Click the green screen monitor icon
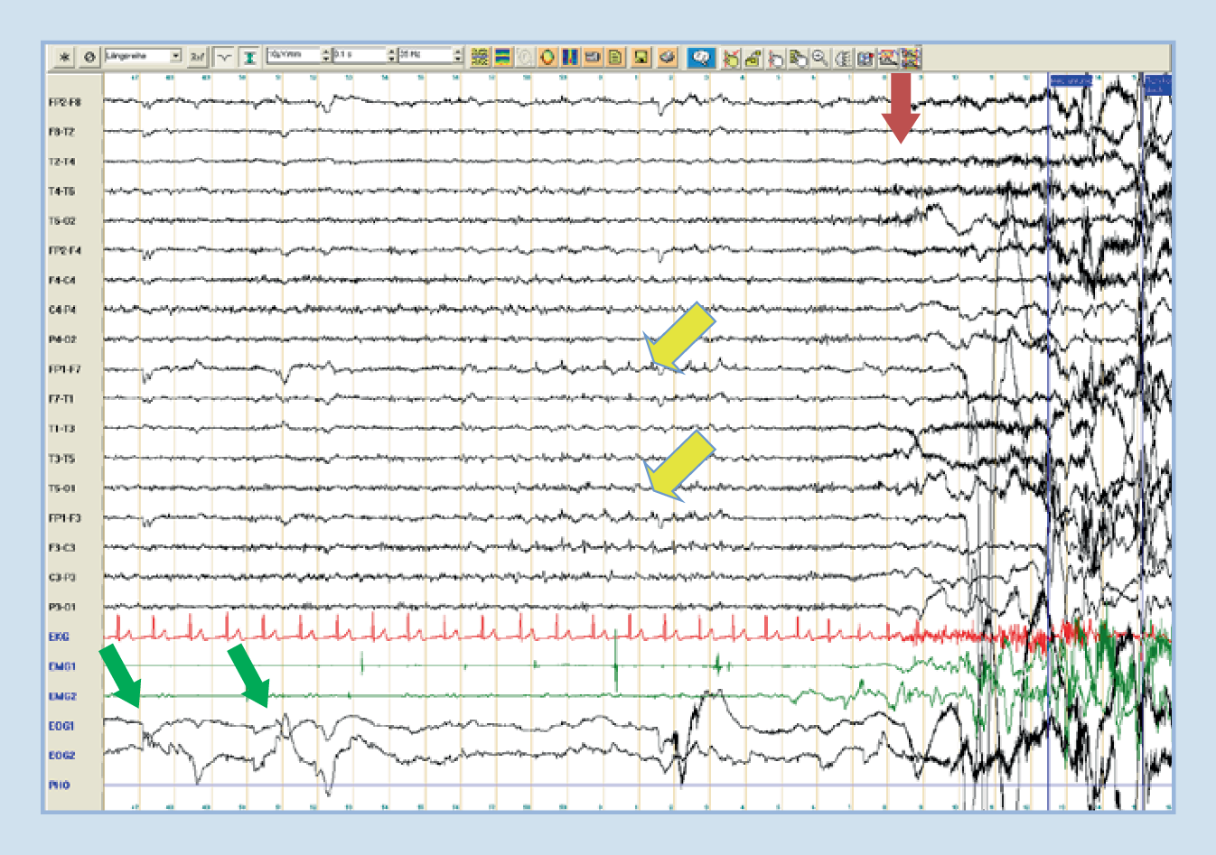1216x855 pixels. pyautogui.click(x=641, y=58)
